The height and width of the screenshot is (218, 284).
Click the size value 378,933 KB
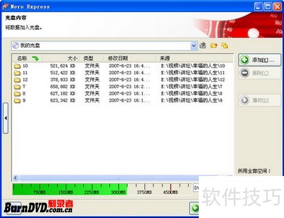tap(62, 79)
